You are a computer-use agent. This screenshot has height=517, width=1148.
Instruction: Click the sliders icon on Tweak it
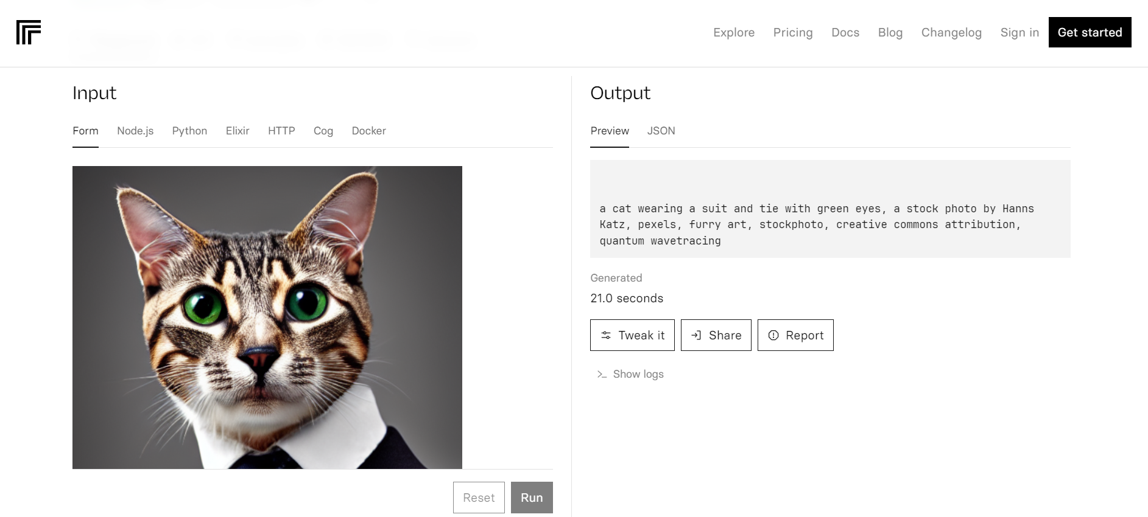(606, 335)
